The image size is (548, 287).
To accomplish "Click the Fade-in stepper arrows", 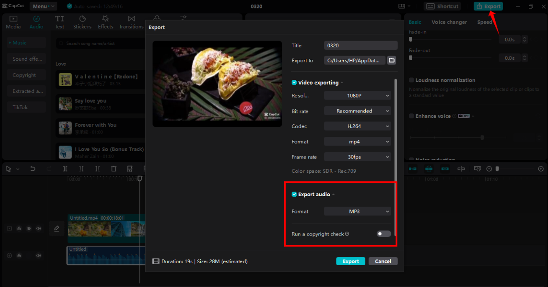I will tap(525, 39).
